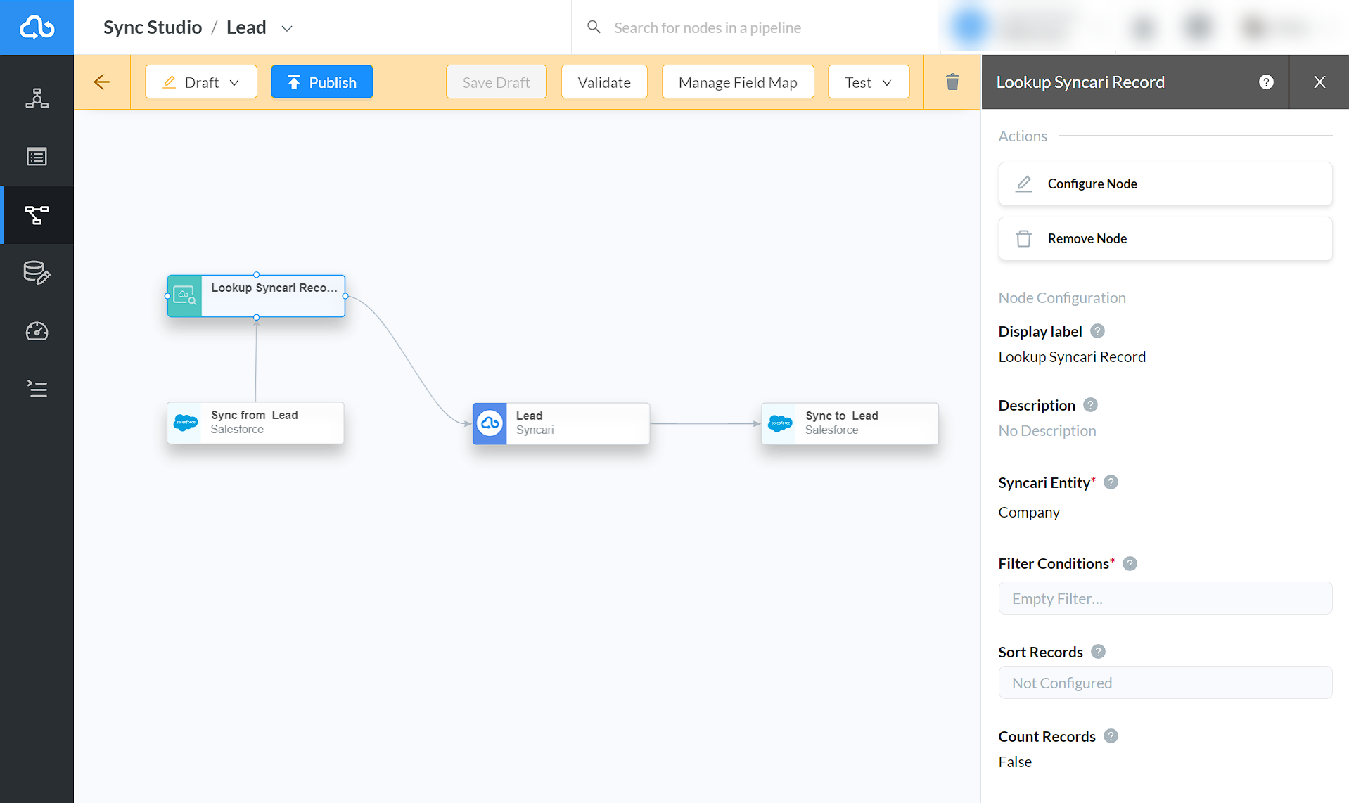Click the search magnifier icon
The image size is (1349, 803).
pos(594,27)
